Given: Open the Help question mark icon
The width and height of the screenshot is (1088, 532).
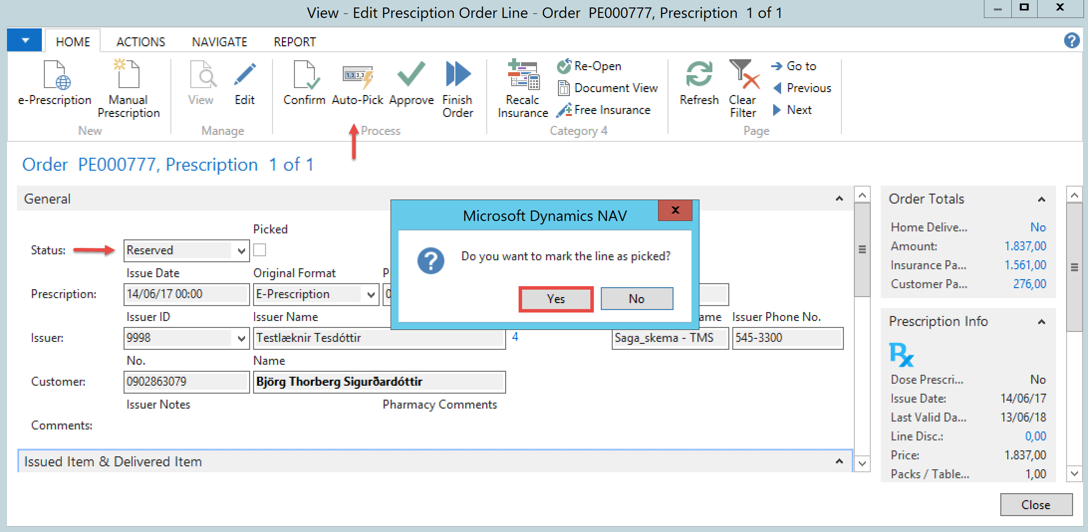Looking at the screenshot, I should (x=1072, y=40).
